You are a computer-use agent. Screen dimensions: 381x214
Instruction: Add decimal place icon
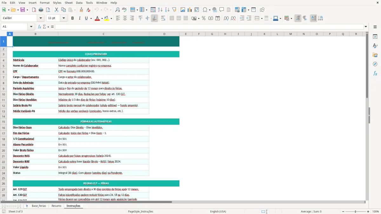point(226,18)
